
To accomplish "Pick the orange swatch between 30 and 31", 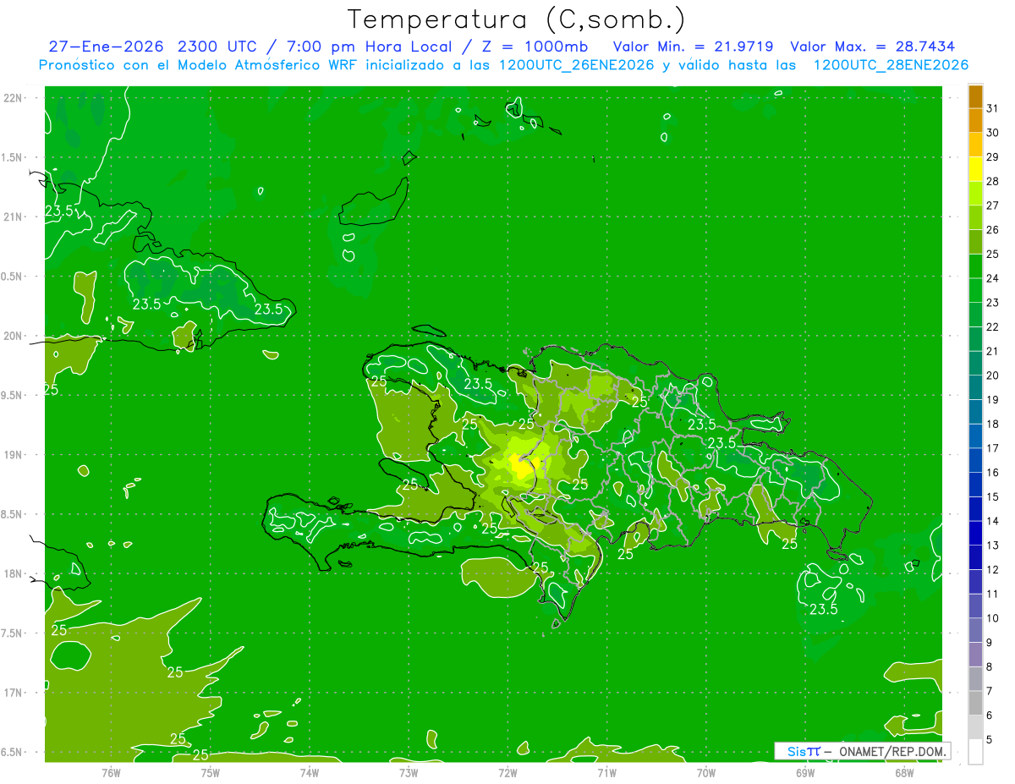I will 975,120.
